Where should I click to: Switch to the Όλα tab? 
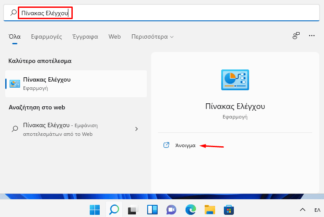[14, 36]
